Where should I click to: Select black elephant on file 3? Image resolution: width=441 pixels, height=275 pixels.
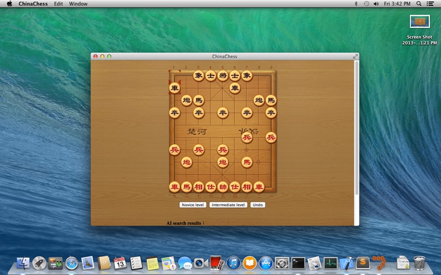click(x=198, y=76)
